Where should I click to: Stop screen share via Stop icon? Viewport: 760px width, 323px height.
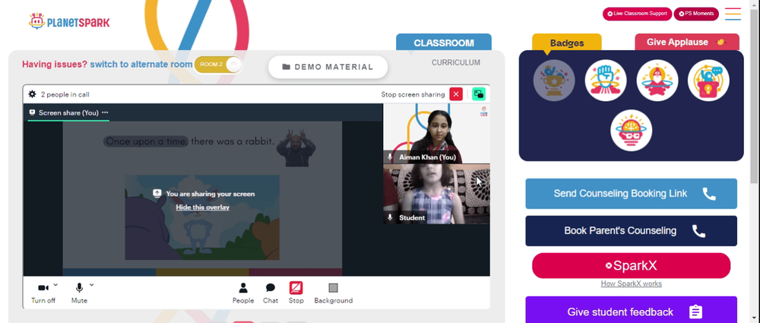[296, 293]
